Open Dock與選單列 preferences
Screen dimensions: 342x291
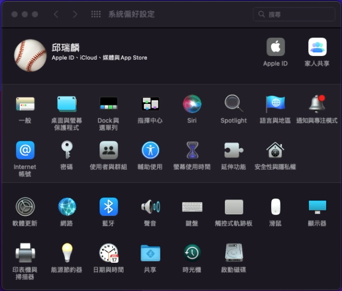[x=109, y=104]
